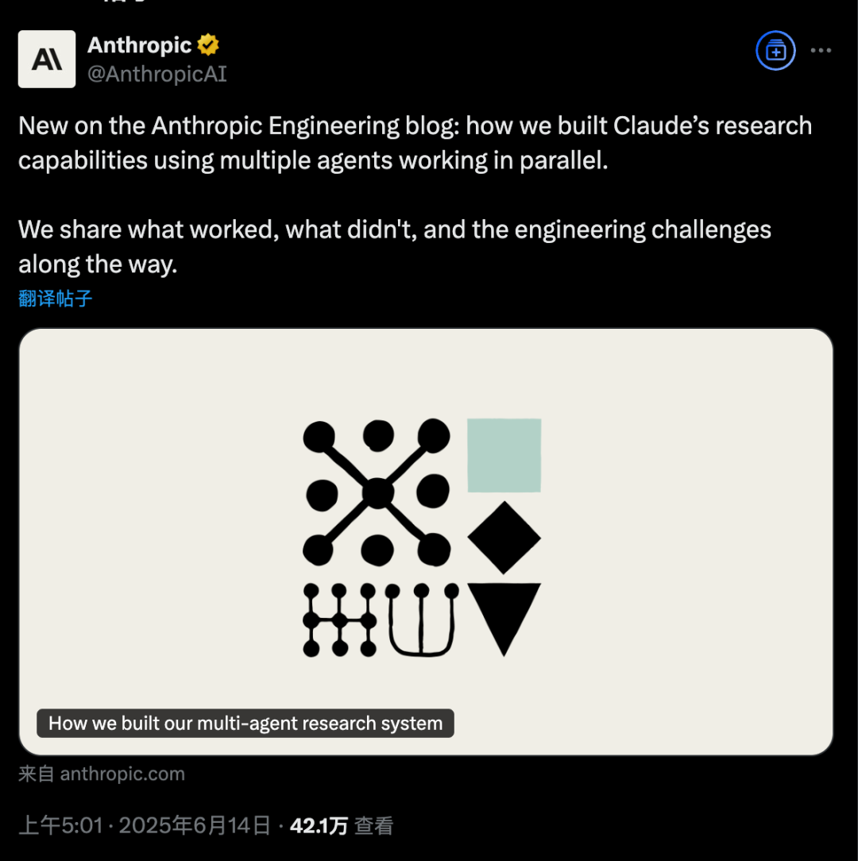Image resolution: width=858 pixels, height=861 pixels.
Task: Click the 42.1万 查看 view count
Action: click(341, 826)
